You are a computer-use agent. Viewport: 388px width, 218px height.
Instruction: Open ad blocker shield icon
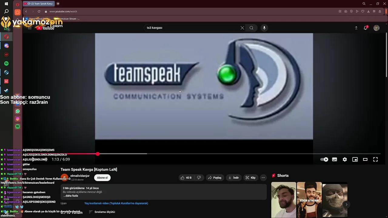point(351,12)
